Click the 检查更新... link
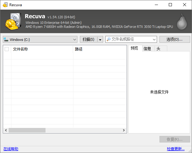192x153 pixels. coord(176,149)
